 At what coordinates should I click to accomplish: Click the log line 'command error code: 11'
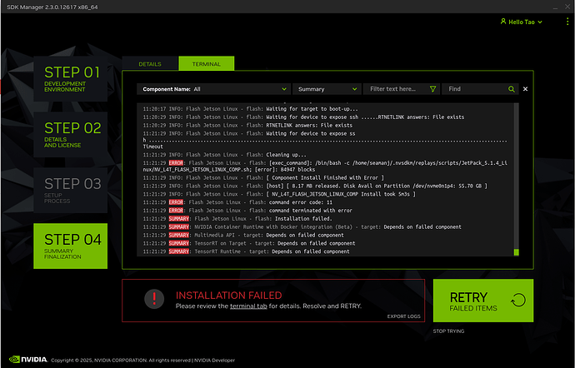click(x=237, y=202)
